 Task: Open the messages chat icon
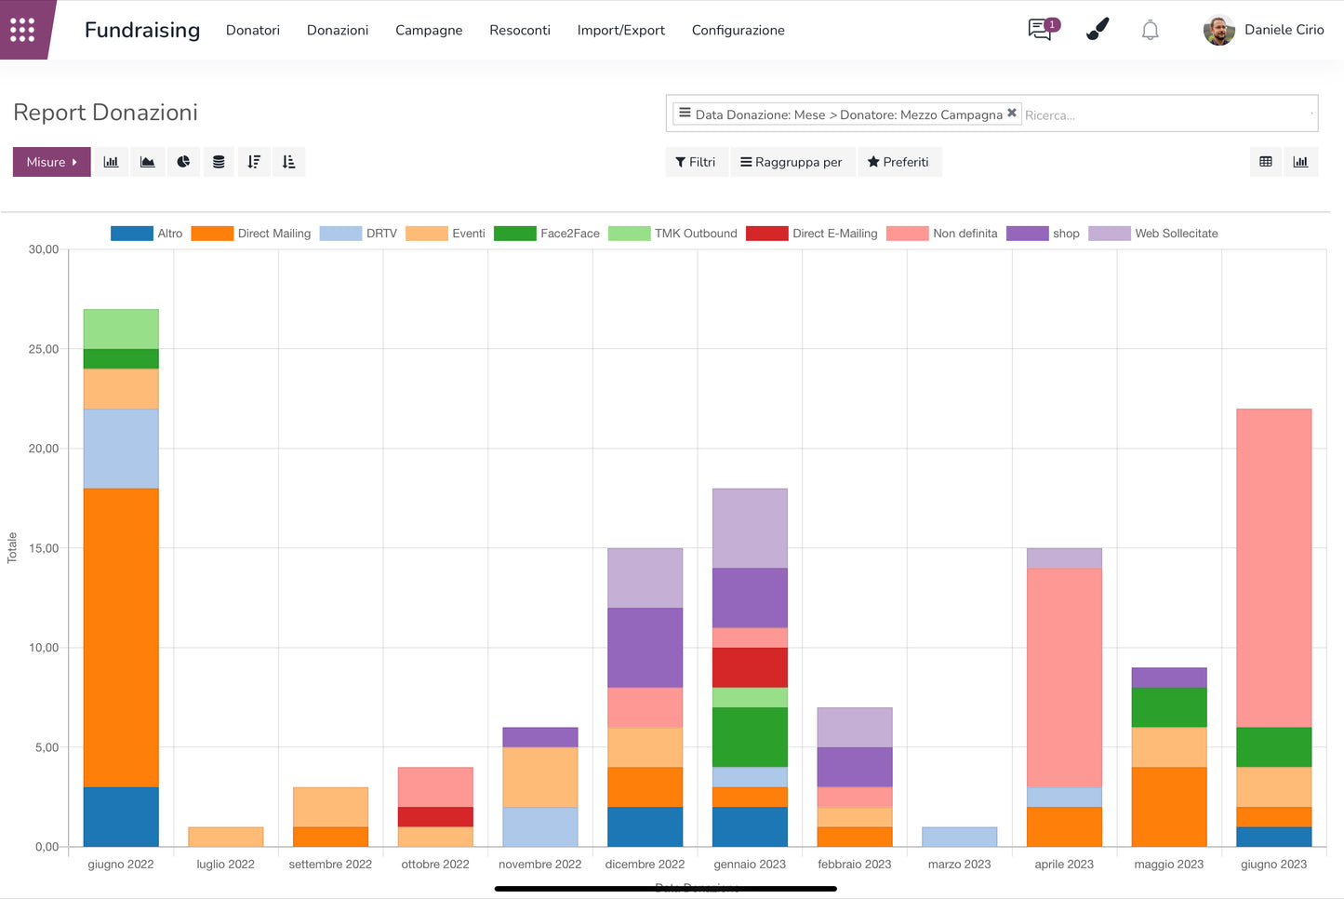tap(1041, 30)
